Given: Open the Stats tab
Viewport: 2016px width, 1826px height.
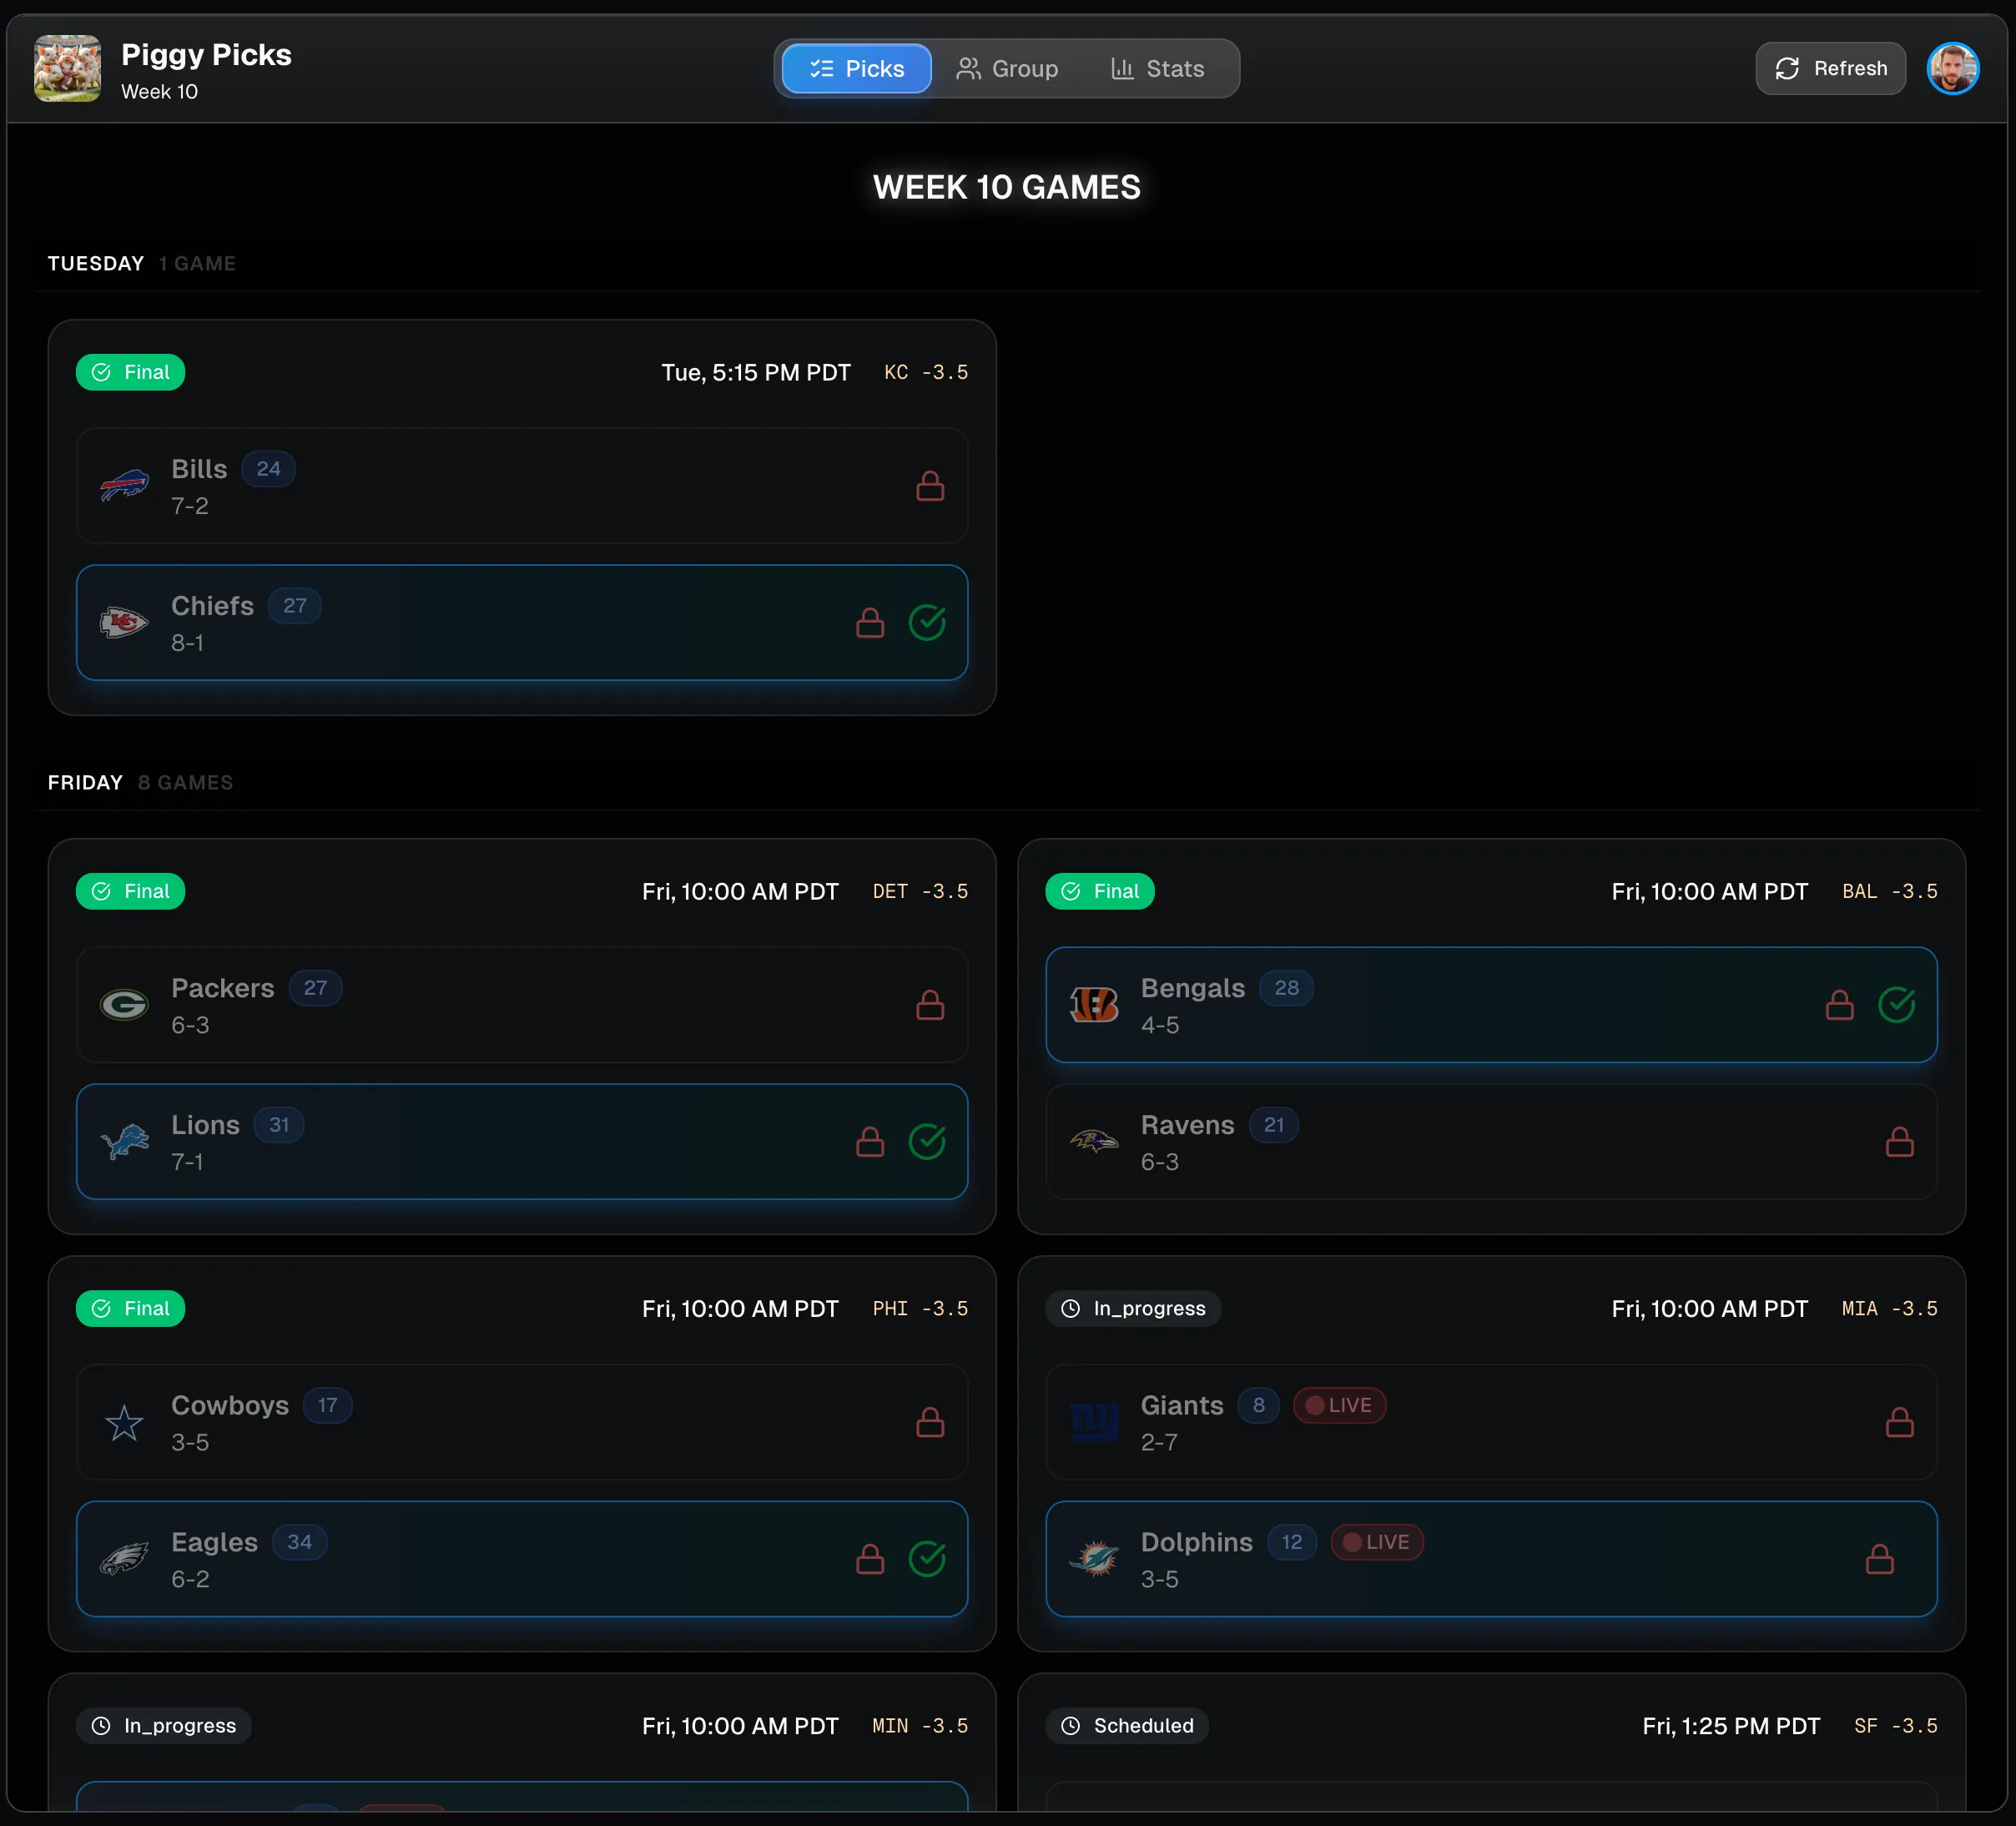Looking at the screenshot, I should coord(1157,68).
